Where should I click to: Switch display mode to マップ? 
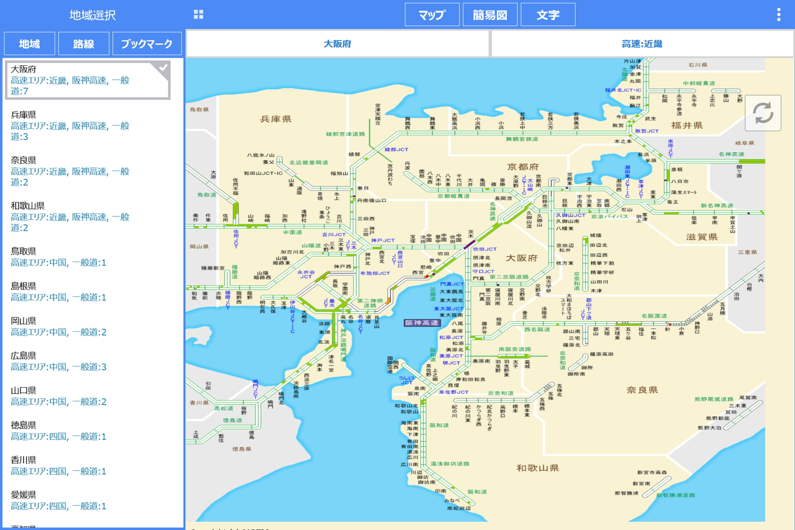coord(432,14)
